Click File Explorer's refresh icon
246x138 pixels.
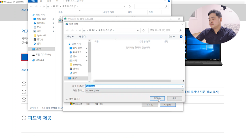pyautogui.click(x=129, y=6)
